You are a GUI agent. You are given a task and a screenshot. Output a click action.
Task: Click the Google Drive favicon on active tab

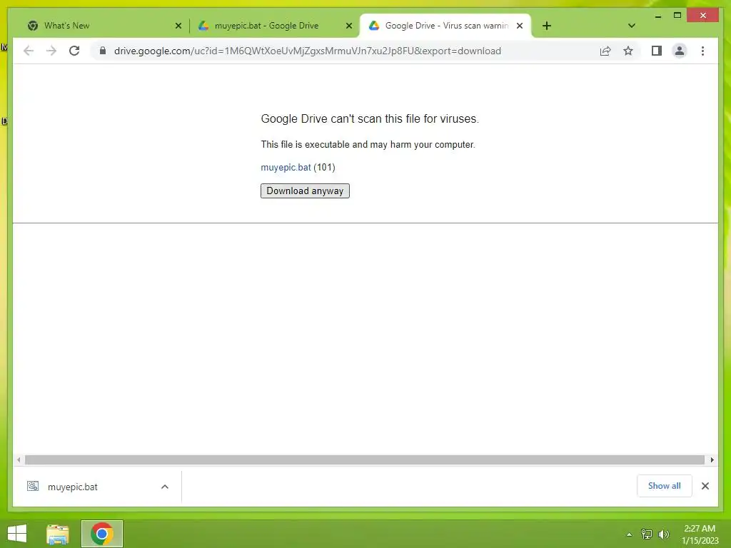(x=374, y=26)
